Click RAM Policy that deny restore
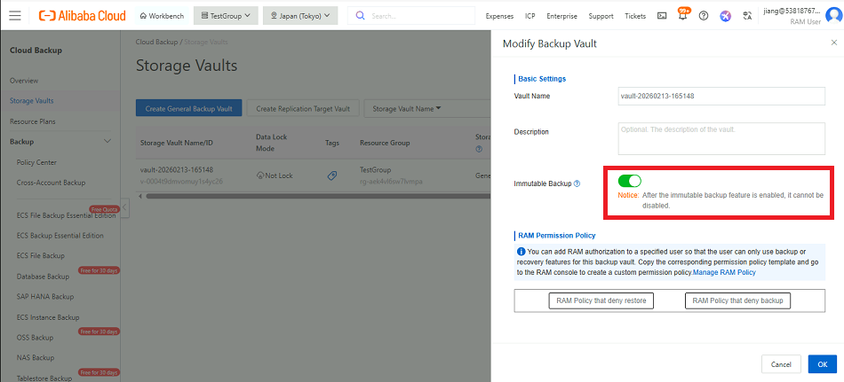 [x=601, y=301]
